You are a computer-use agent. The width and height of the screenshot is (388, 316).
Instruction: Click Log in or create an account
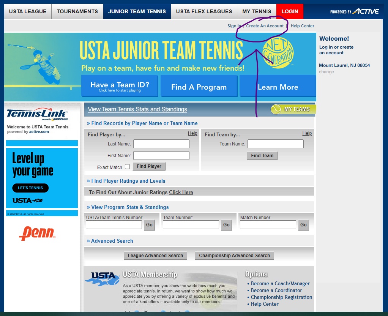click(336, 50)
